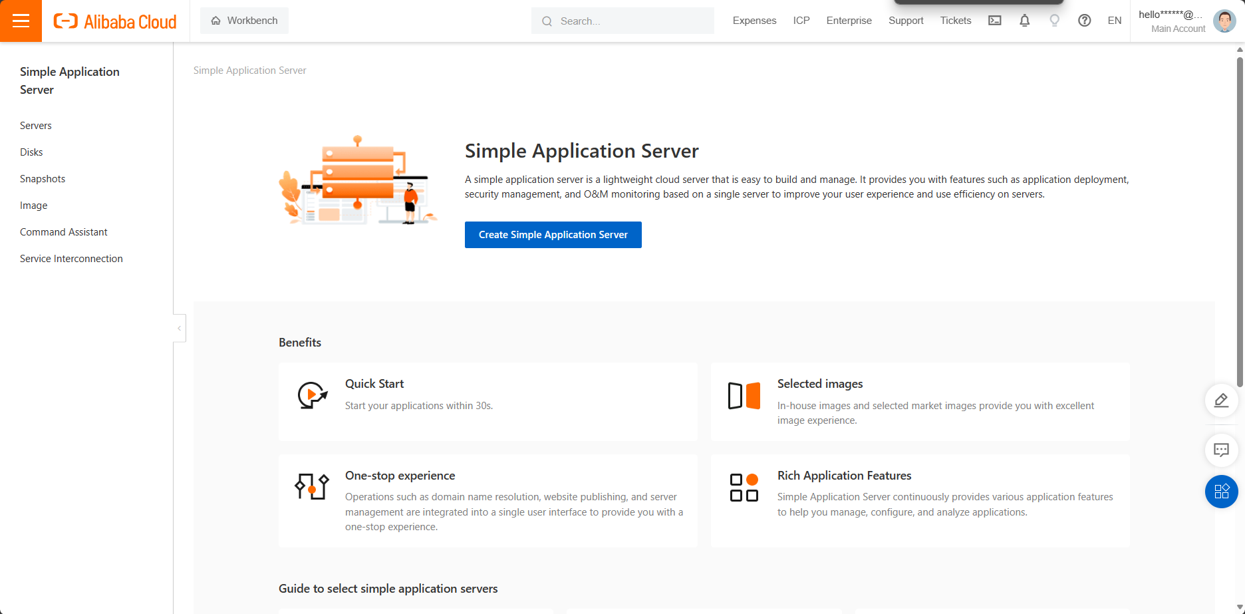Click the Quick Start heading
The width and height of the screenshot is (1245, 614).
[x=374, y=384]
